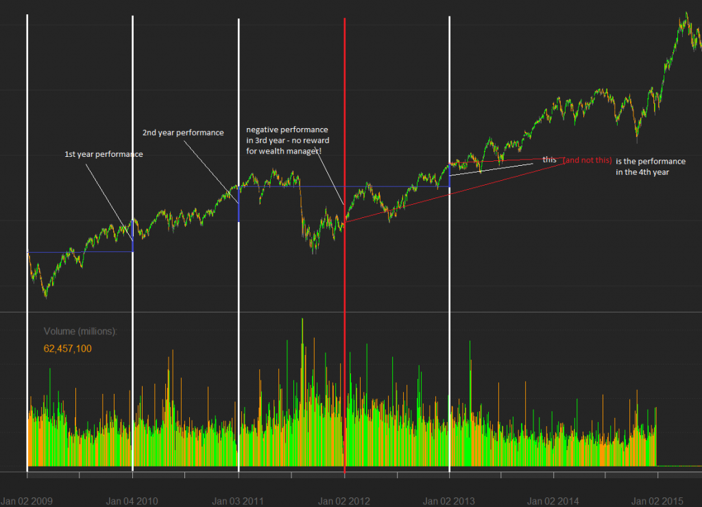Click the 'Jan 02 2012' date label
This screenshot has width=702, height=507.
pyautogui.click(x=344, y=501)
